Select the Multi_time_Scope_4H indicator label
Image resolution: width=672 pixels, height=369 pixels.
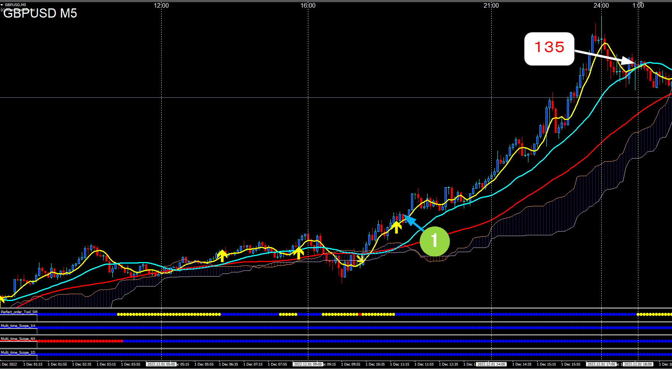18,339
